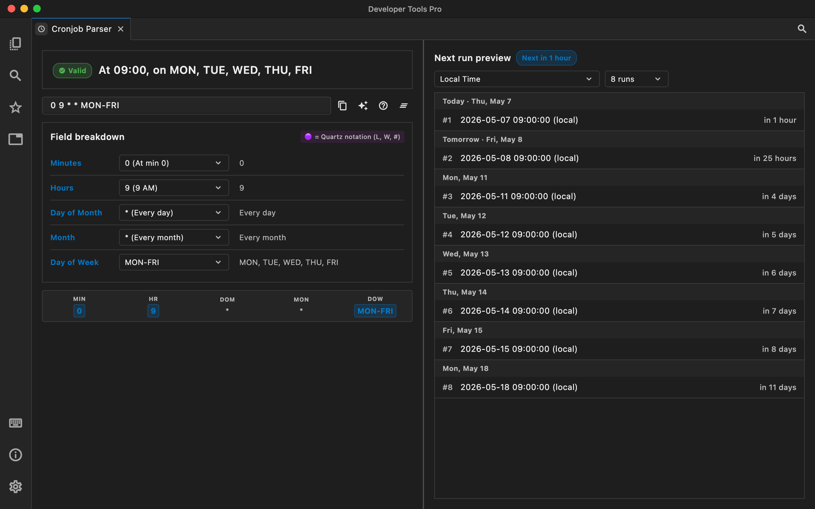Viewport: 815px width, 509px height.
Task: Click the Day of Week field label
Action: [74, 262]
